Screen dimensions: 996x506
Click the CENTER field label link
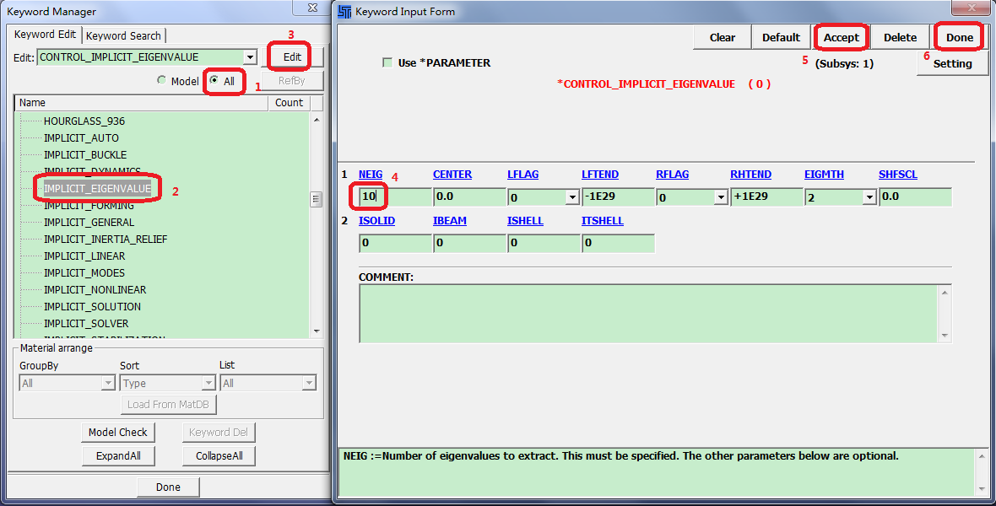pos(452,175)
